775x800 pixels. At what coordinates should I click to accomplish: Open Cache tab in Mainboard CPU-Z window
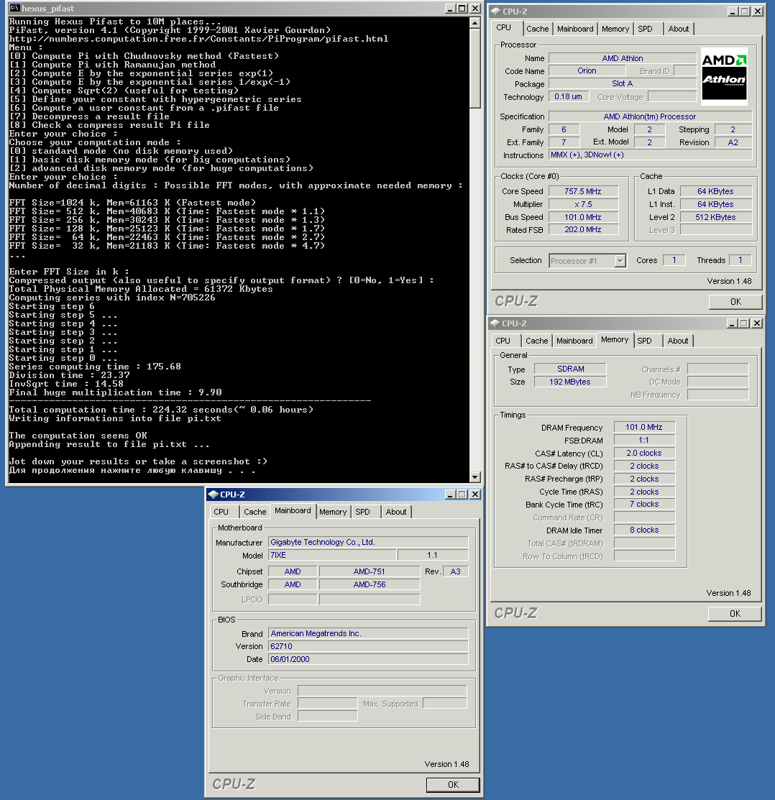(254, 512)
